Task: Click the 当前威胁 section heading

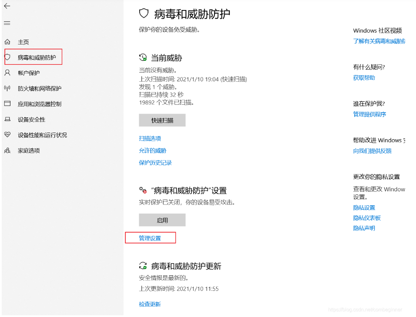Action: click(166, 58)
